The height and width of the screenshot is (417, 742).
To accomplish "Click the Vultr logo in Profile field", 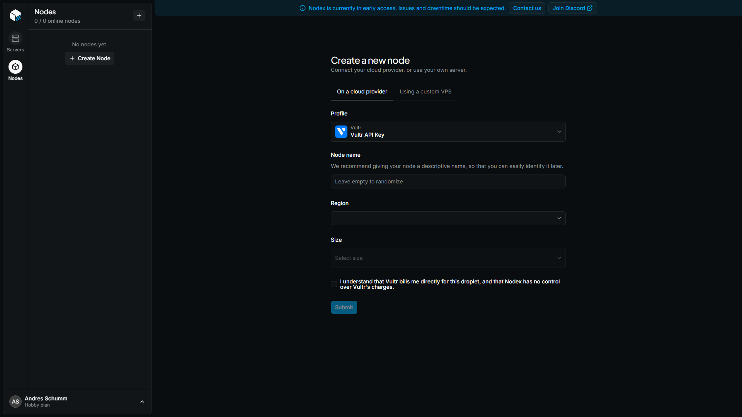I will tap(341, 132).
